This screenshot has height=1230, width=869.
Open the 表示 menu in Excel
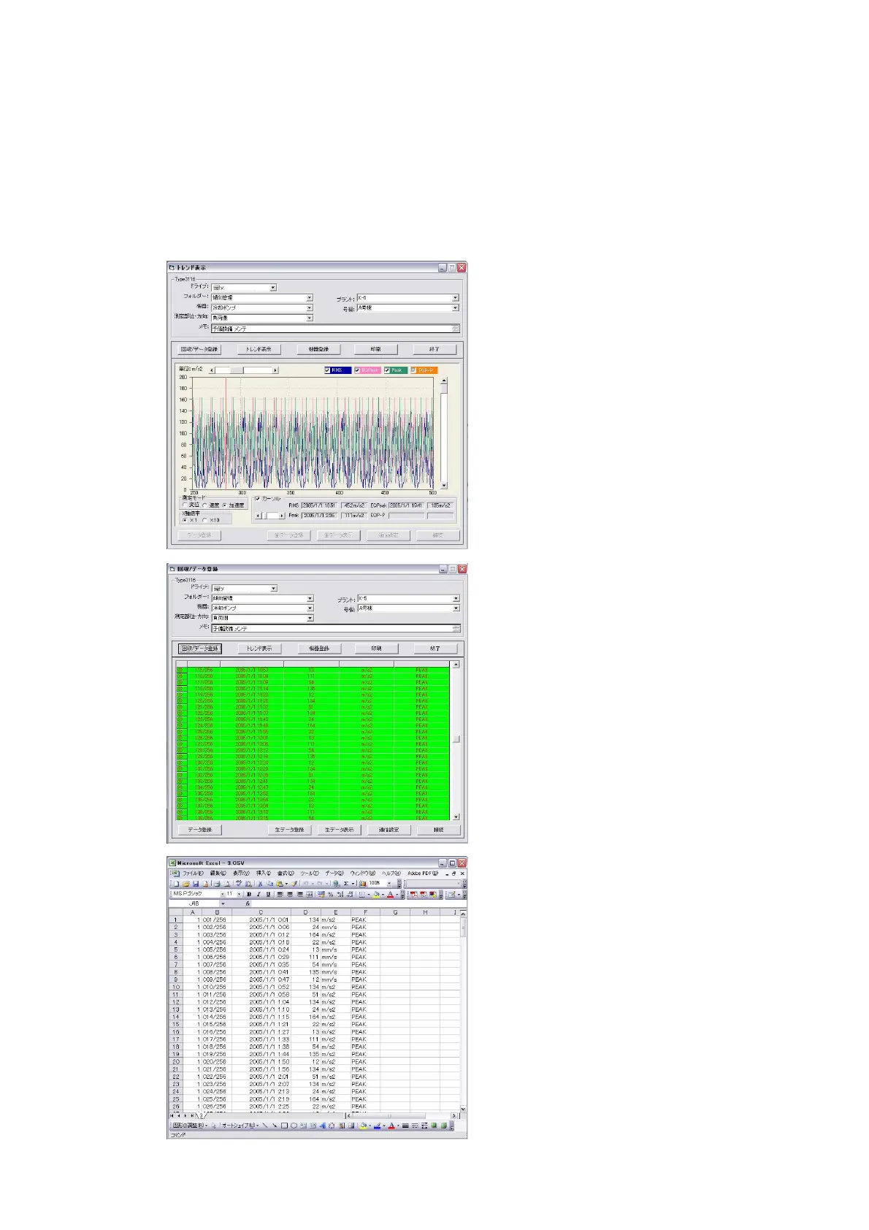(242, 874)
